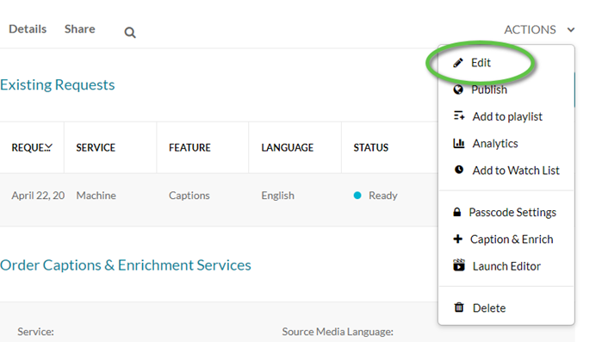Select Add to playlist menu entry

click(506, 116)
